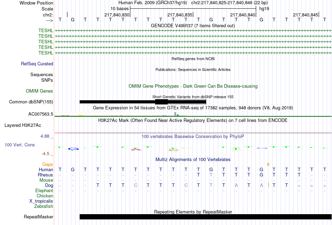Click the Rhesus alignment row label
This screenshot has width=332, height=225.
point(45,175)
